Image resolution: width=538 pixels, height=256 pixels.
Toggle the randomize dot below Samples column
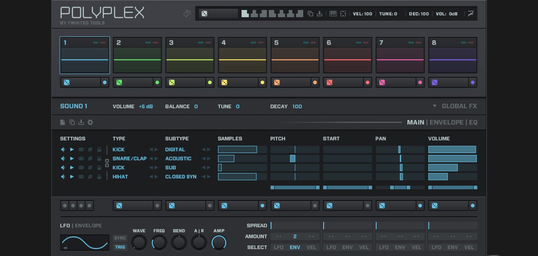click(262, 206)
